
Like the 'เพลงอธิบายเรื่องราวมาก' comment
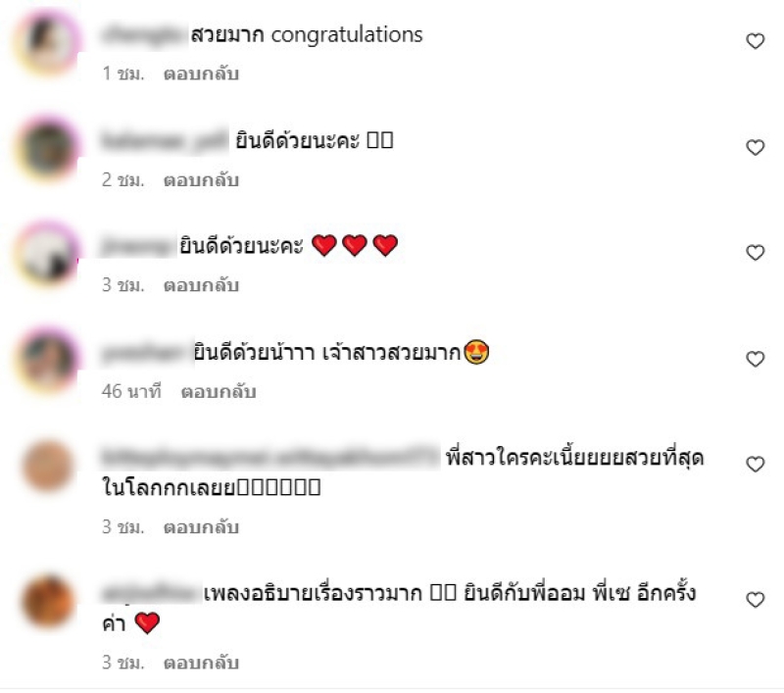click(x=755, y=600)
